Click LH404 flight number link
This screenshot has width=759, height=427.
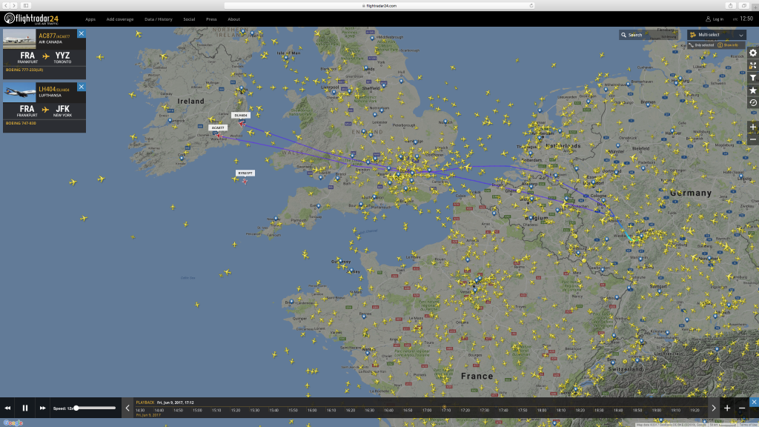point(47,89)
